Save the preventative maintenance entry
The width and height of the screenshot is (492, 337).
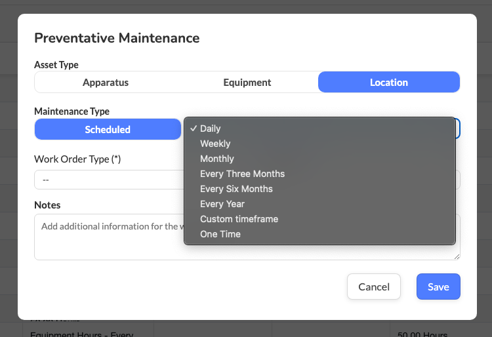click(x=438, y=287)
